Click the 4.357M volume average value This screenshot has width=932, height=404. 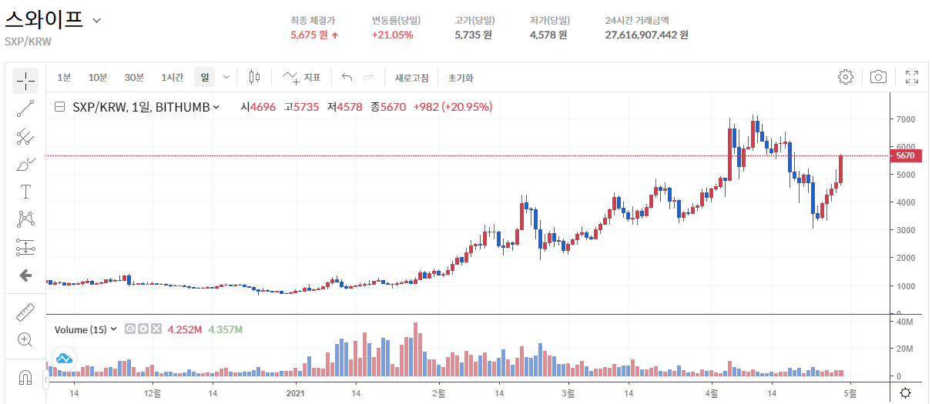pos(225,329)
